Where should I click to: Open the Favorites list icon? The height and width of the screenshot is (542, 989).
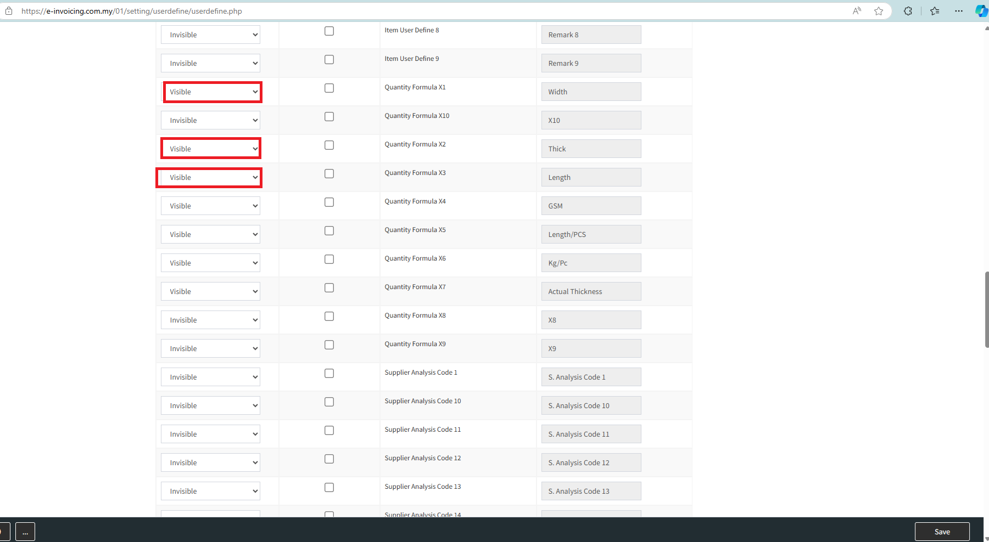(935, 11)
